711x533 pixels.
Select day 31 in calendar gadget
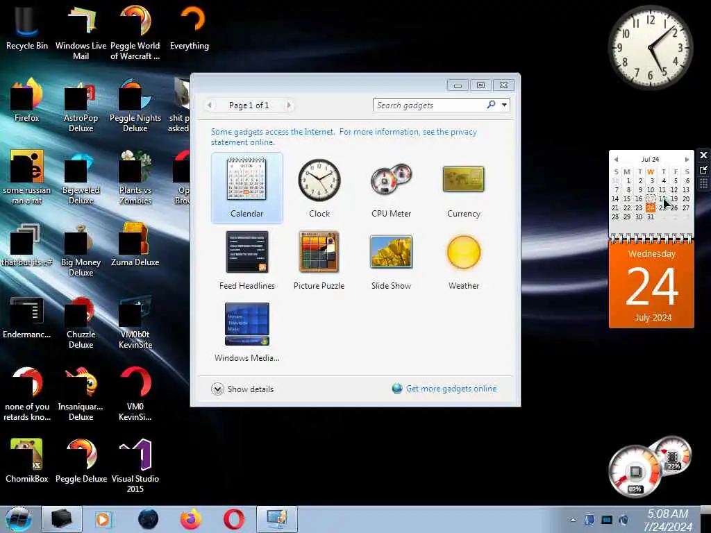(x=650, y=217)
